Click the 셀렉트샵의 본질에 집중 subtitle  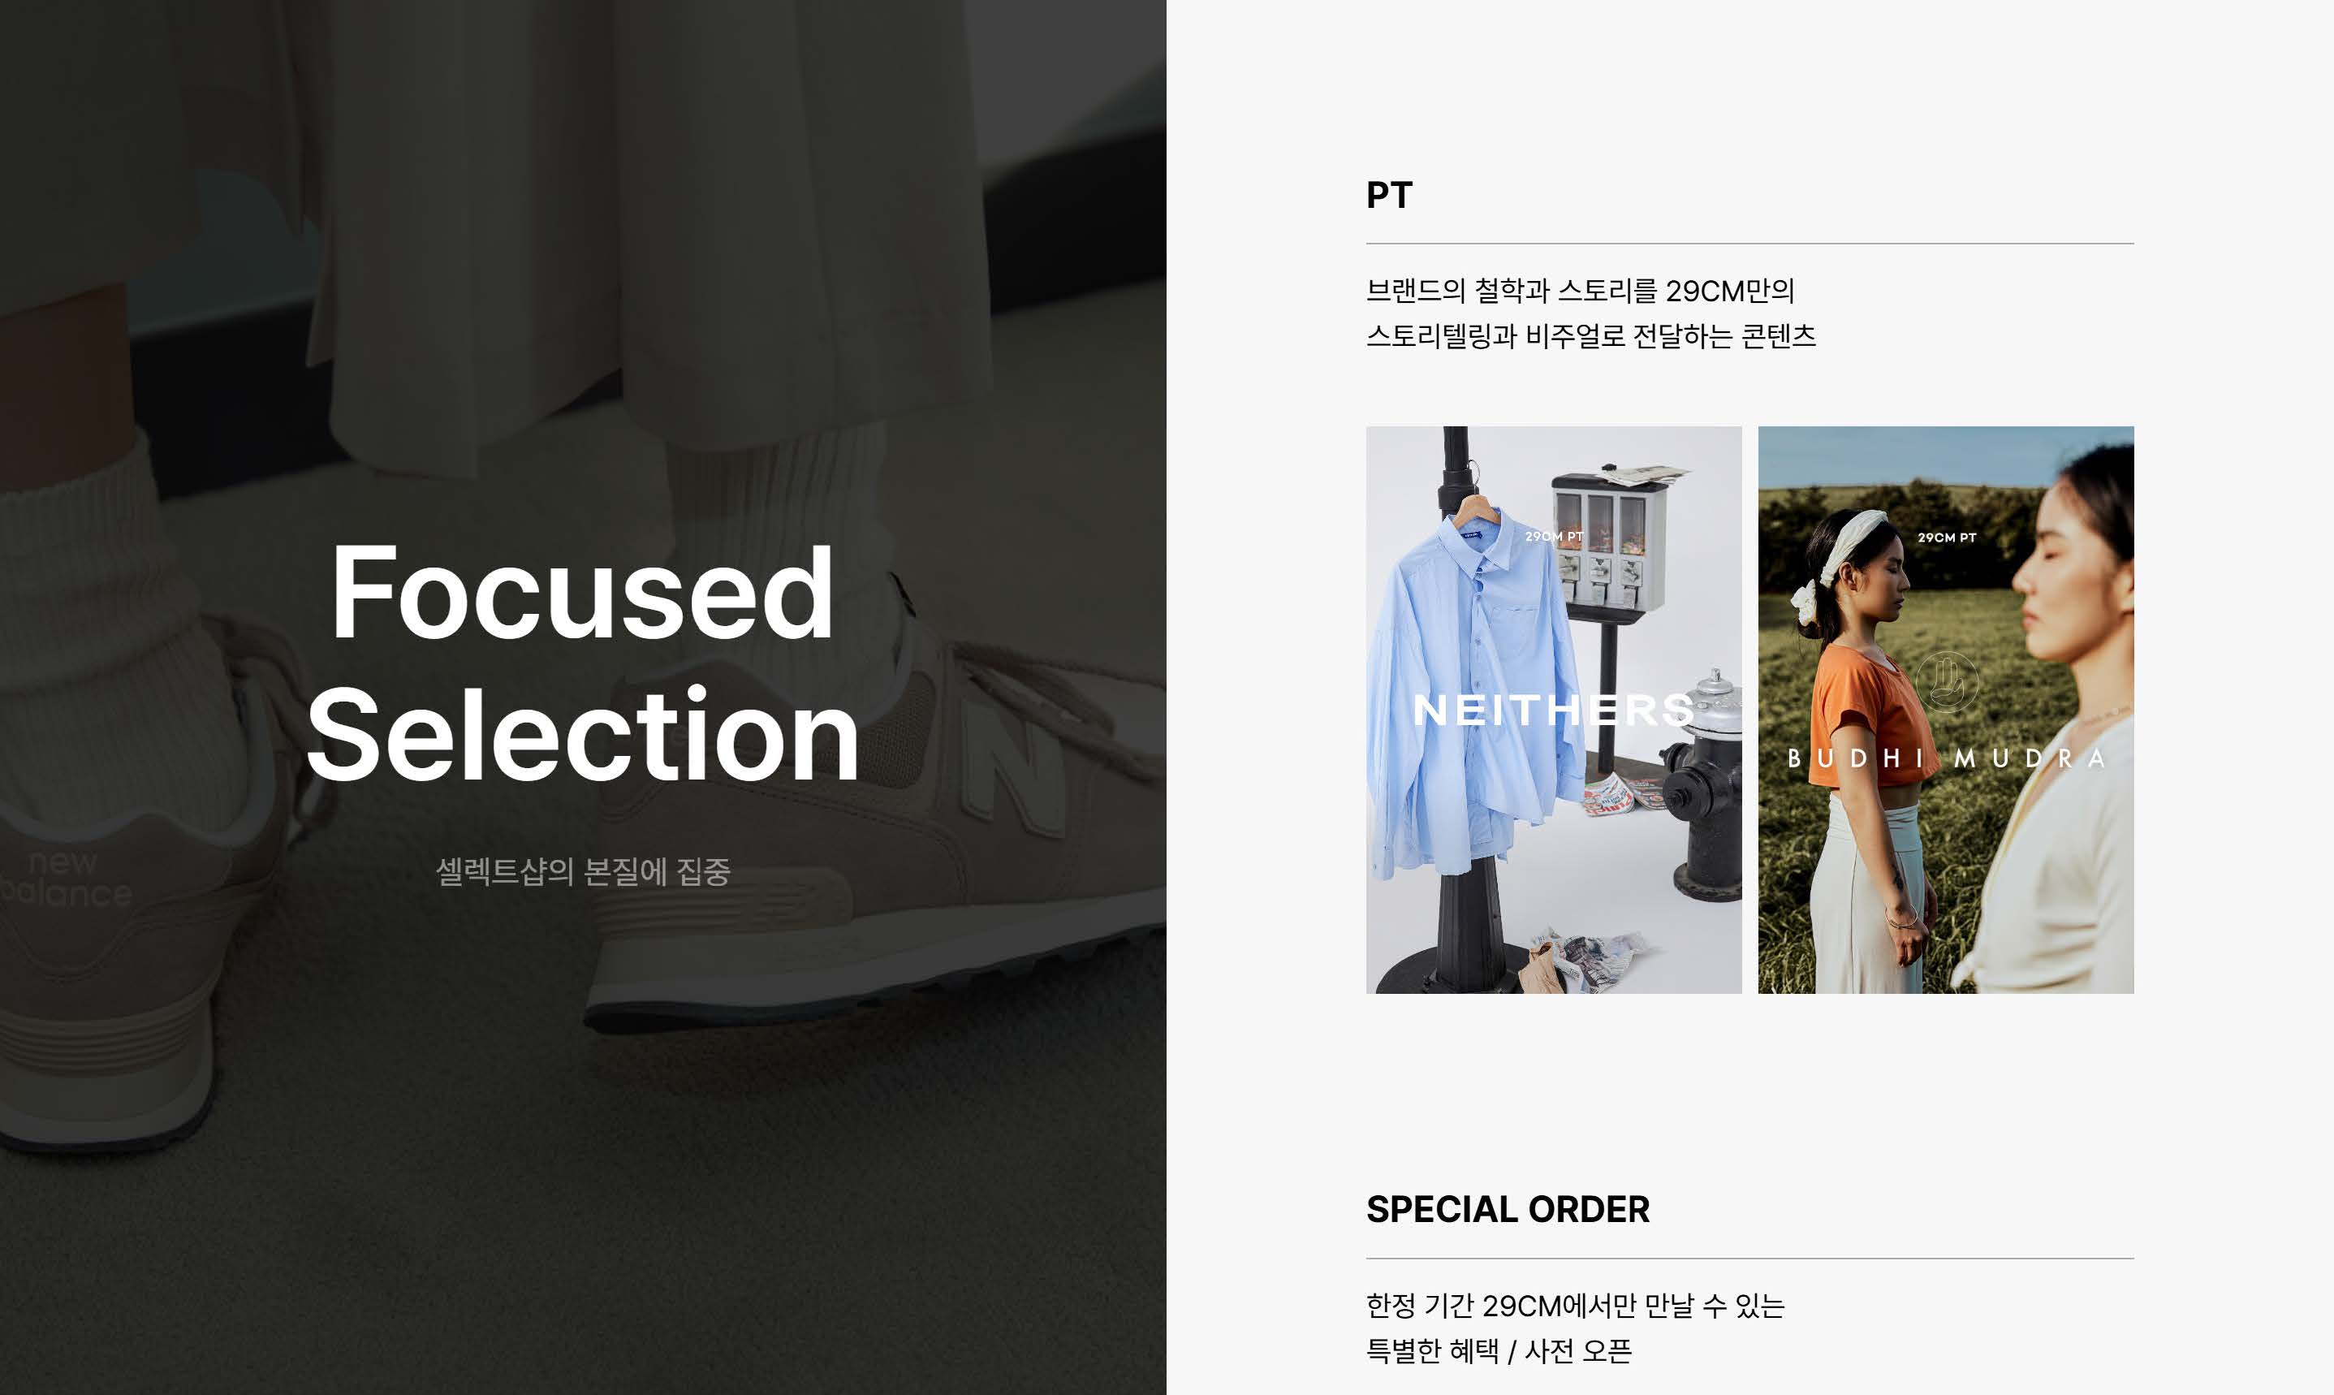point(583,871)
